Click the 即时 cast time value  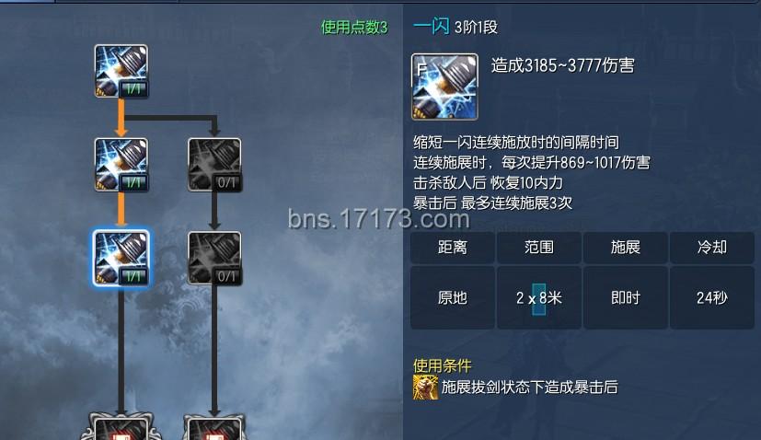626,297
